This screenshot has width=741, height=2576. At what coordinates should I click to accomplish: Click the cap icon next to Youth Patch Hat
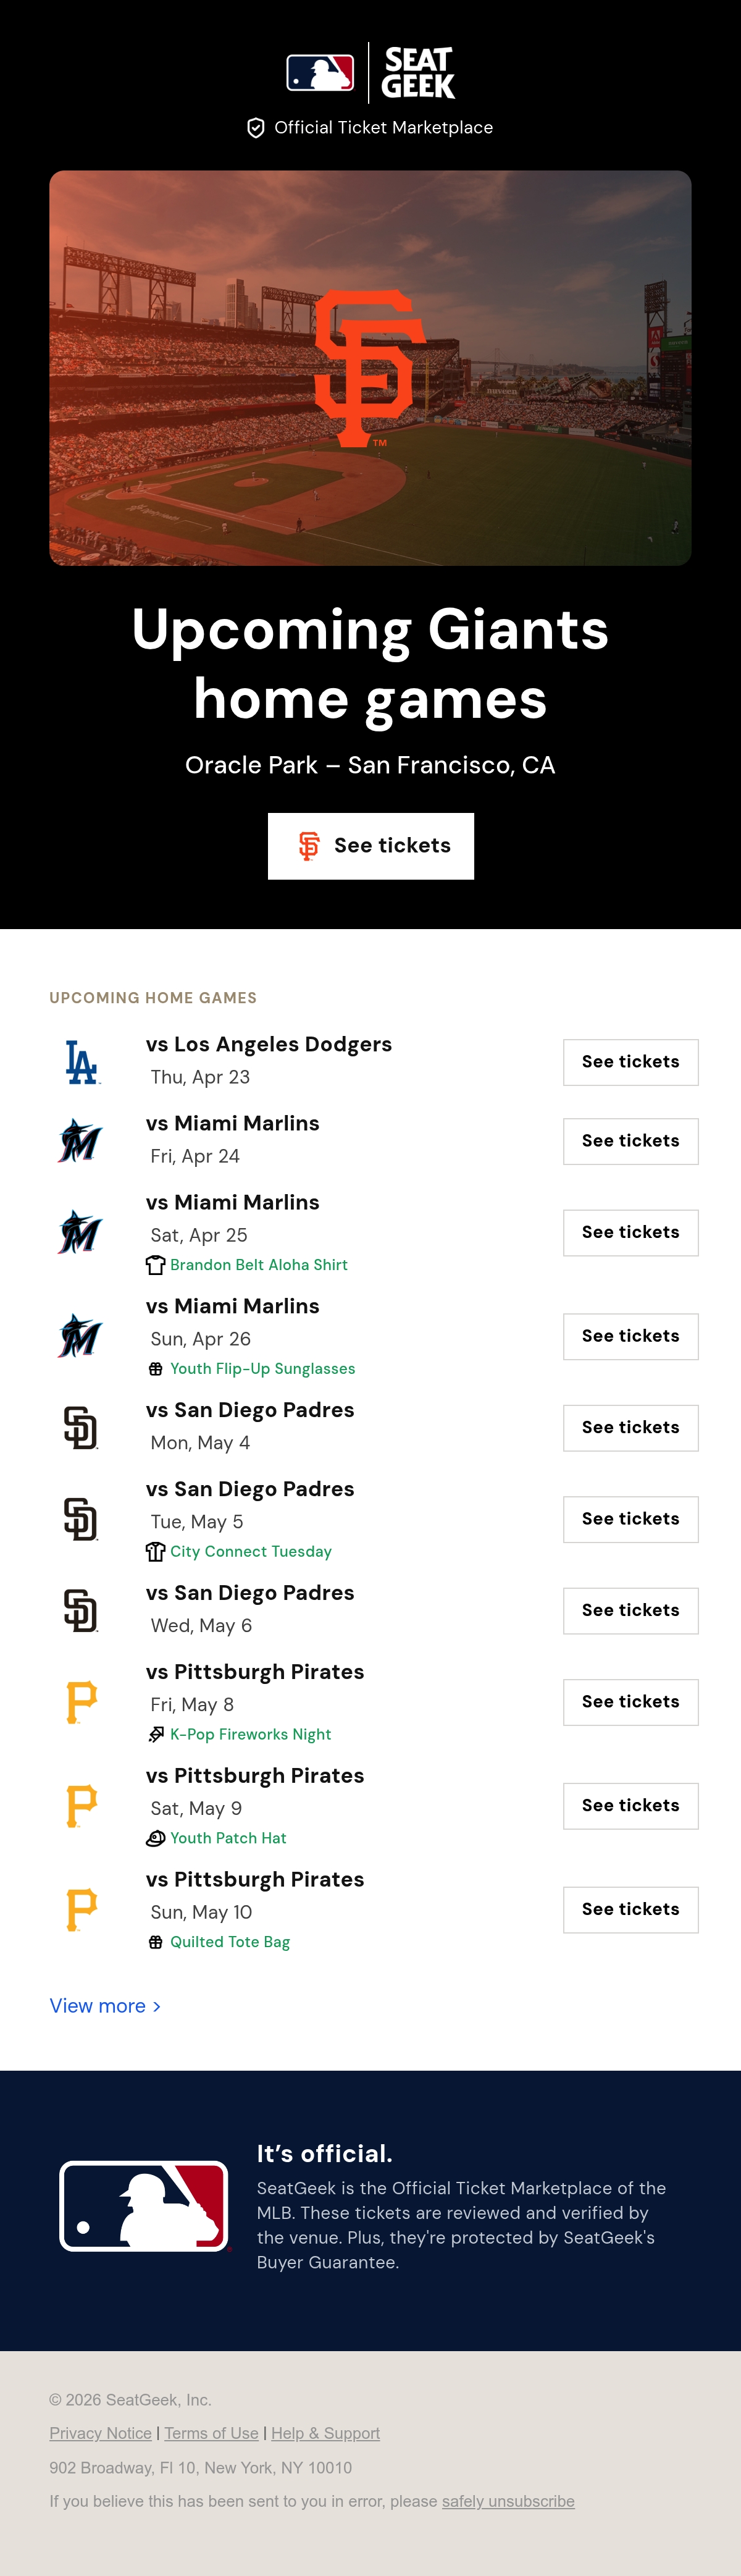(x=155, y=1838)
